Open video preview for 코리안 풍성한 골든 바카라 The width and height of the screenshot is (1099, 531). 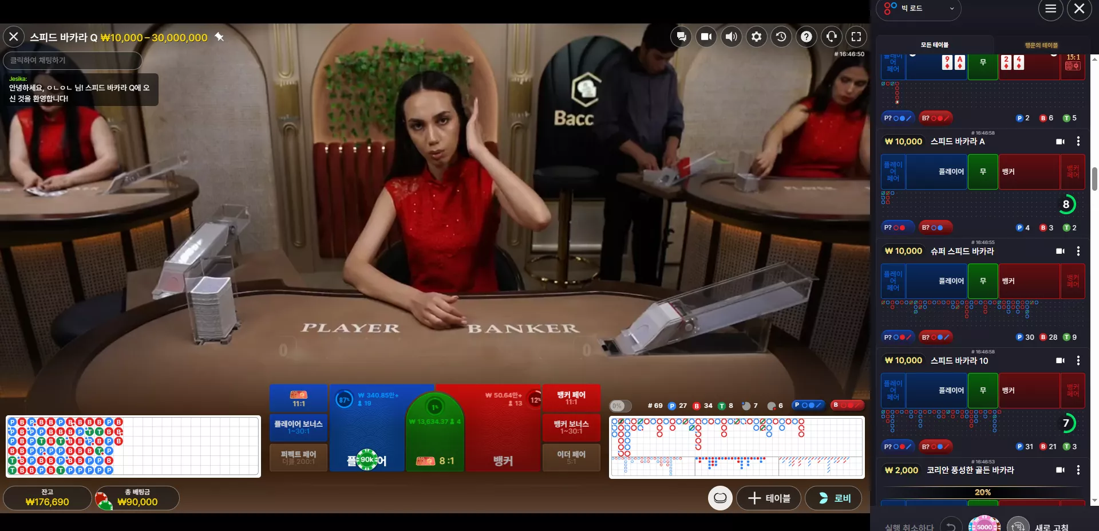point(1060,470)
